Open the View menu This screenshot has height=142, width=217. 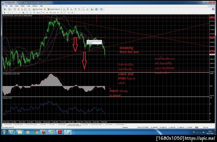click(11, 6)
